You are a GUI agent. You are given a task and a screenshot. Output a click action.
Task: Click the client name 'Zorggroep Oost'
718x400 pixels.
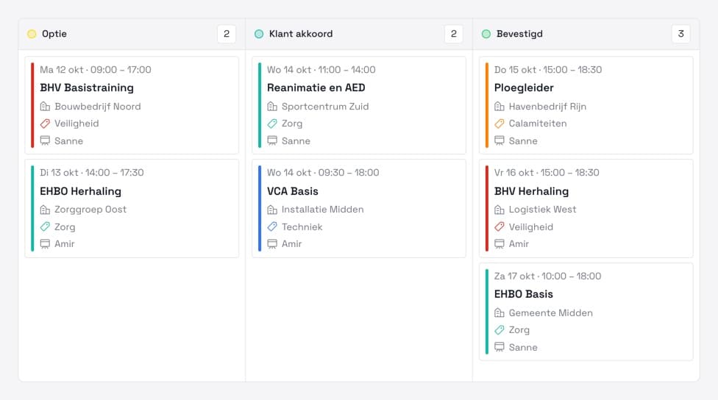(x=90, y=210)
